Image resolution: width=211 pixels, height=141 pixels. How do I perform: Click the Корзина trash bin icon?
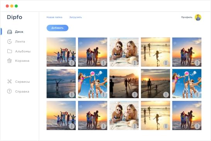pos(9,61)
